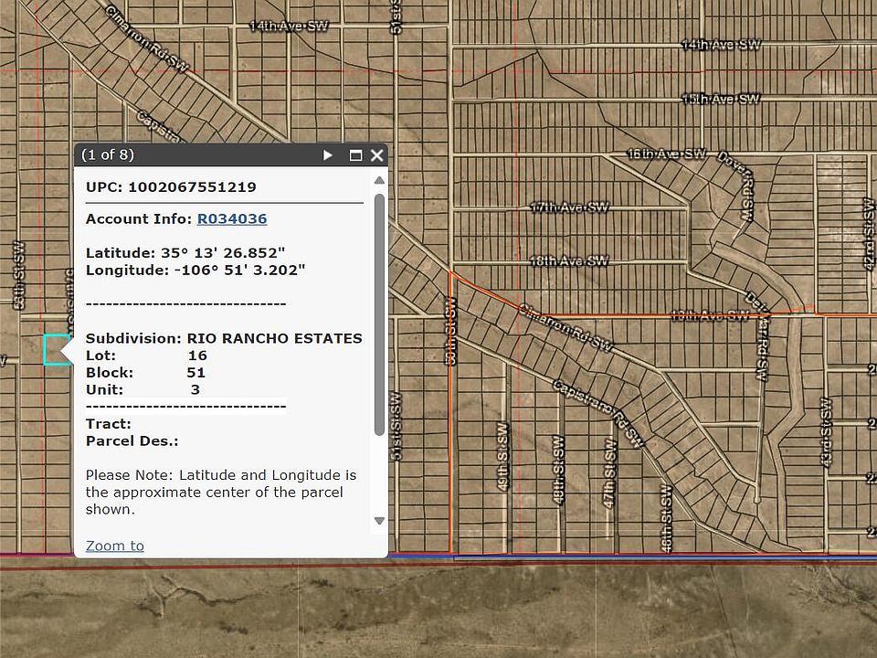Screen dimensions: 877x658
Task: Click the 49th St SW road label
Action: [x=502, y=457]
